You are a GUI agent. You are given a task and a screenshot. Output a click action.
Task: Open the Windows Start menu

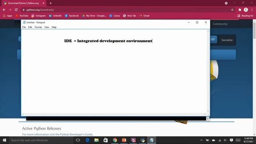(x=4, y=140)
